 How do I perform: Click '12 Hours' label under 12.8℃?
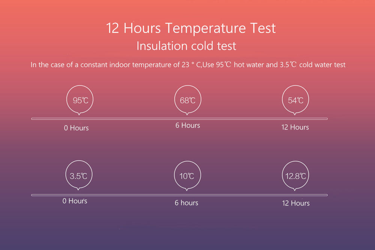point(296,203)
